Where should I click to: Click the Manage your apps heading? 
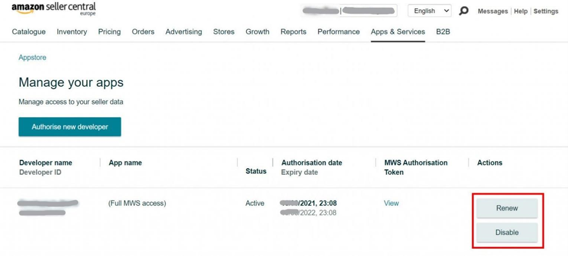click(x=71, y=83)
